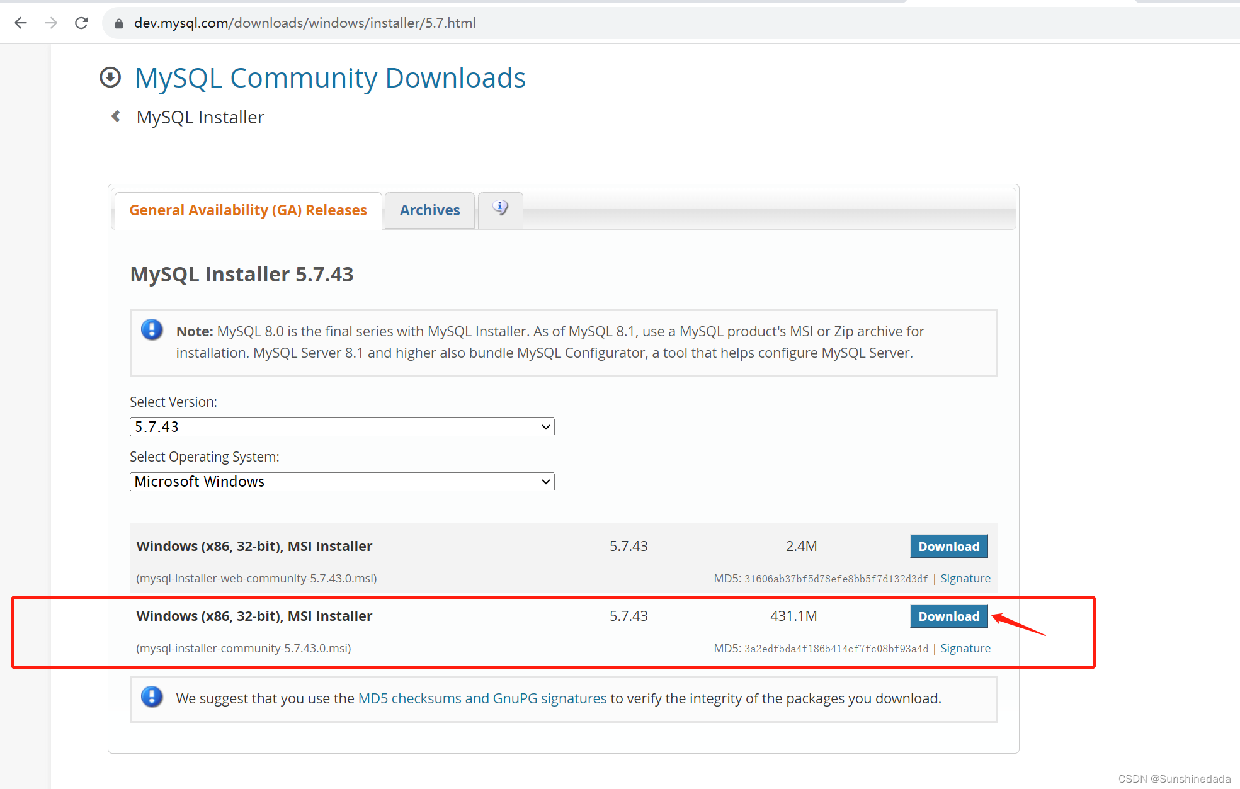The height and width of the screenshot is (789, 1240).
Task: Click the MySQL Installer breadcrumb text
Action: pos(200,117)
